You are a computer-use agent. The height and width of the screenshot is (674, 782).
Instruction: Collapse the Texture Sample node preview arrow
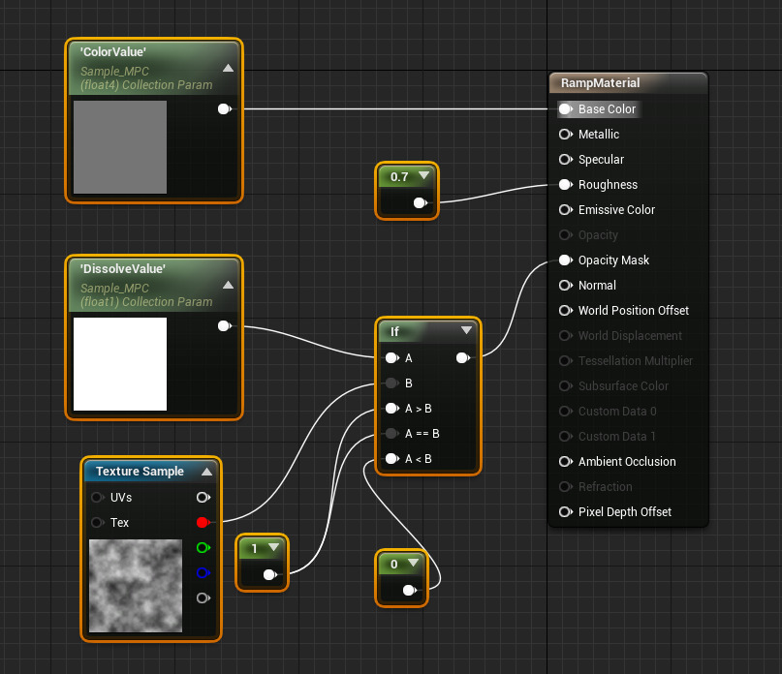coord(206,472)
